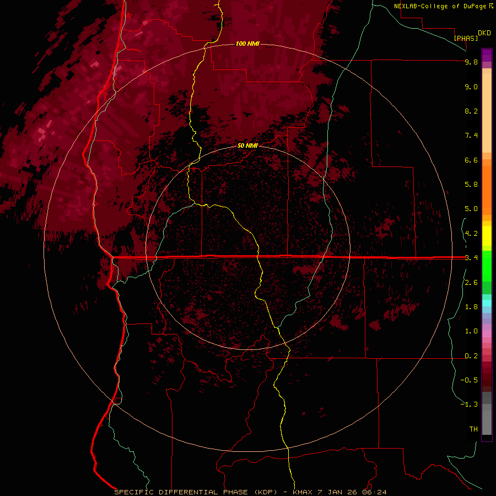Click the 9.0 scale value
This screenshot has height=496, width=496.
point(471,87)
